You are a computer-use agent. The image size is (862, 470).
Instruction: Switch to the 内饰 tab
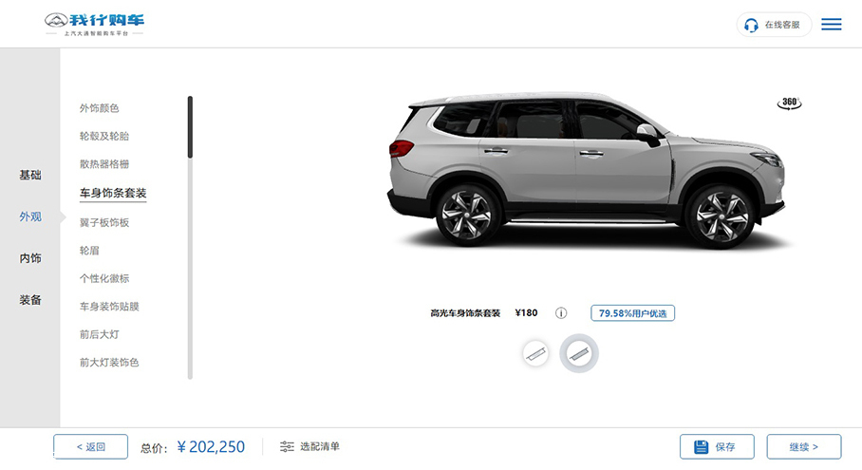tap(30, 258)
